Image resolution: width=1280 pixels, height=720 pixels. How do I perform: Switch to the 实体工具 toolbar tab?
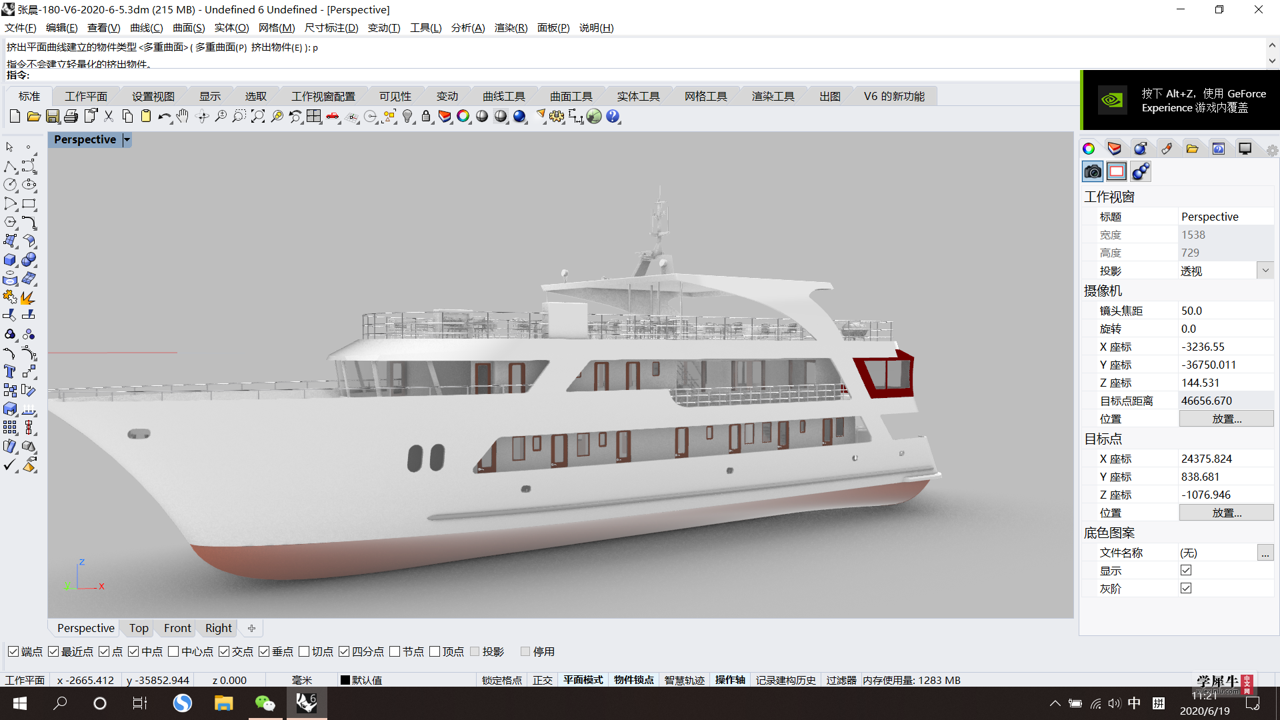tap(638, 96)
